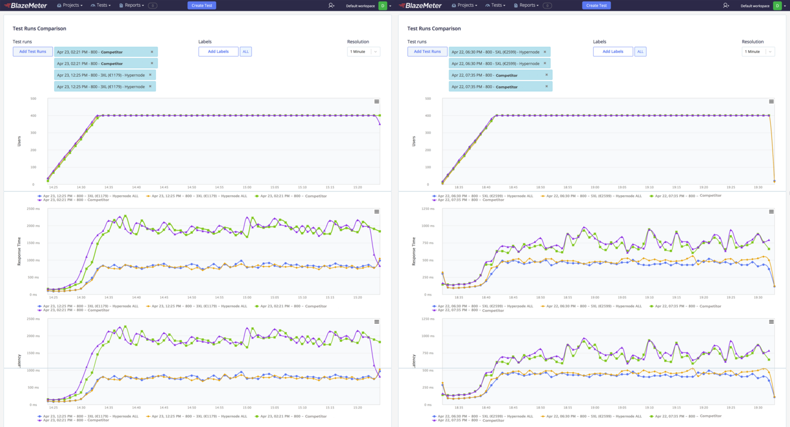Screen dimensions: 790x427
Task: Open the Projects menu in the left window
Action: (70, 6)
